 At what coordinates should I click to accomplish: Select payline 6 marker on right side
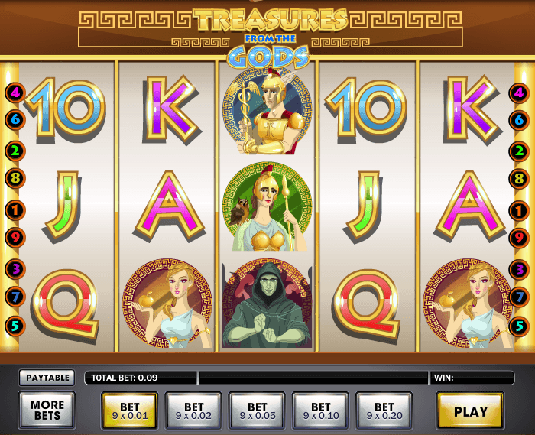[x=519, y=120]
